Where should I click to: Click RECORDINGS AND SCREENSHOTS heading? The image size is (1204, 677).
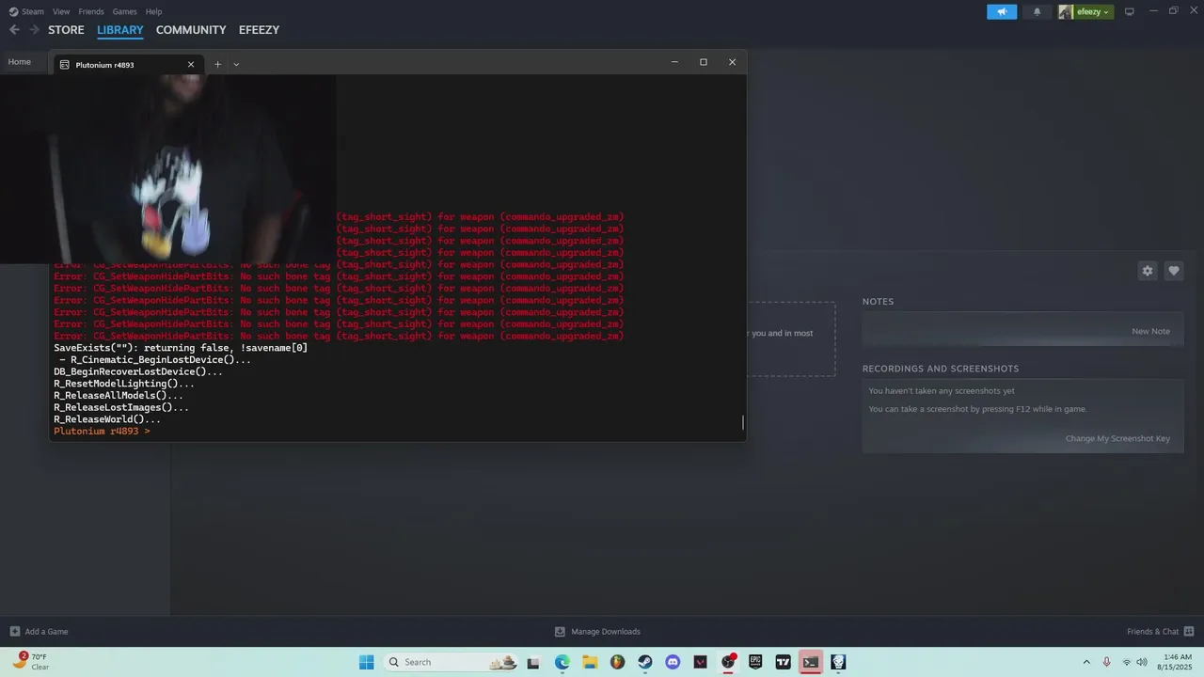(941, 369)
